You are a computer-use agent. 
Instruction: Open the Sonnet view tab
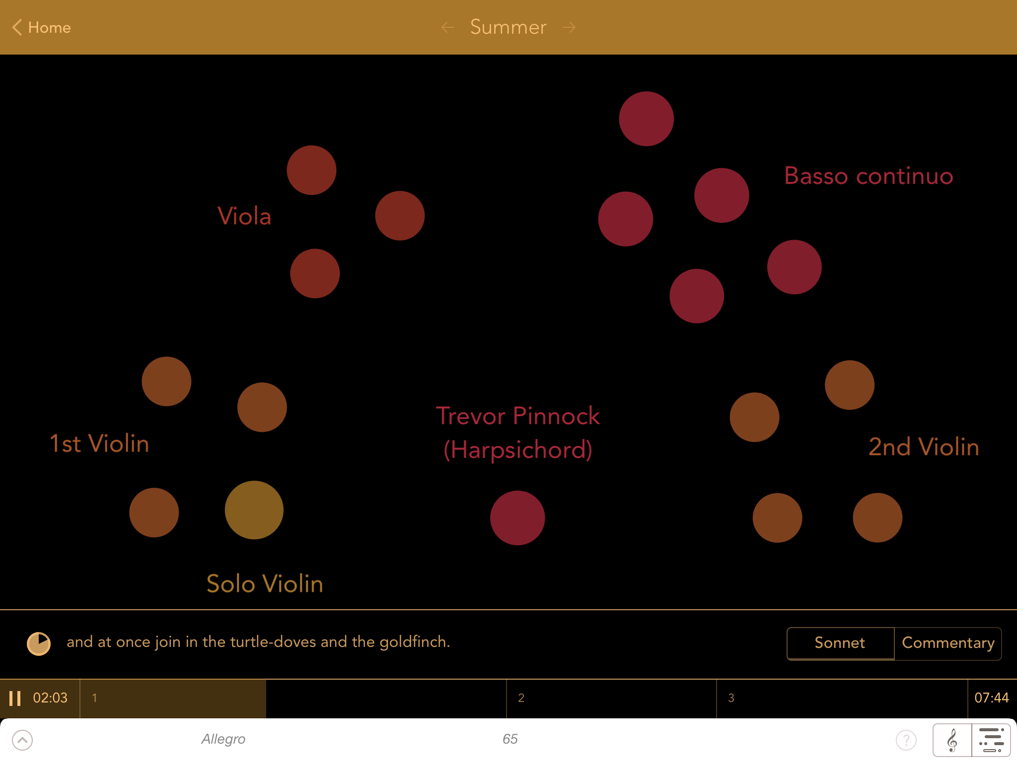tap(840, 643)
